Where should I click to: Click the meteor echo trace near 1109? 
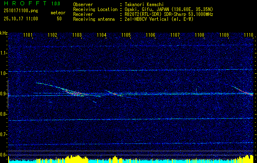pos(242,90)
